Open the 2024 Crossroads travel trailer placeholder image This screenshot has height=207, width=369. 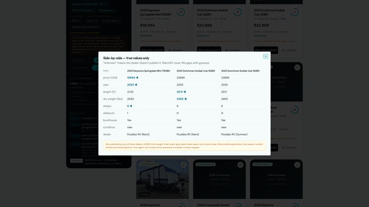219,179
